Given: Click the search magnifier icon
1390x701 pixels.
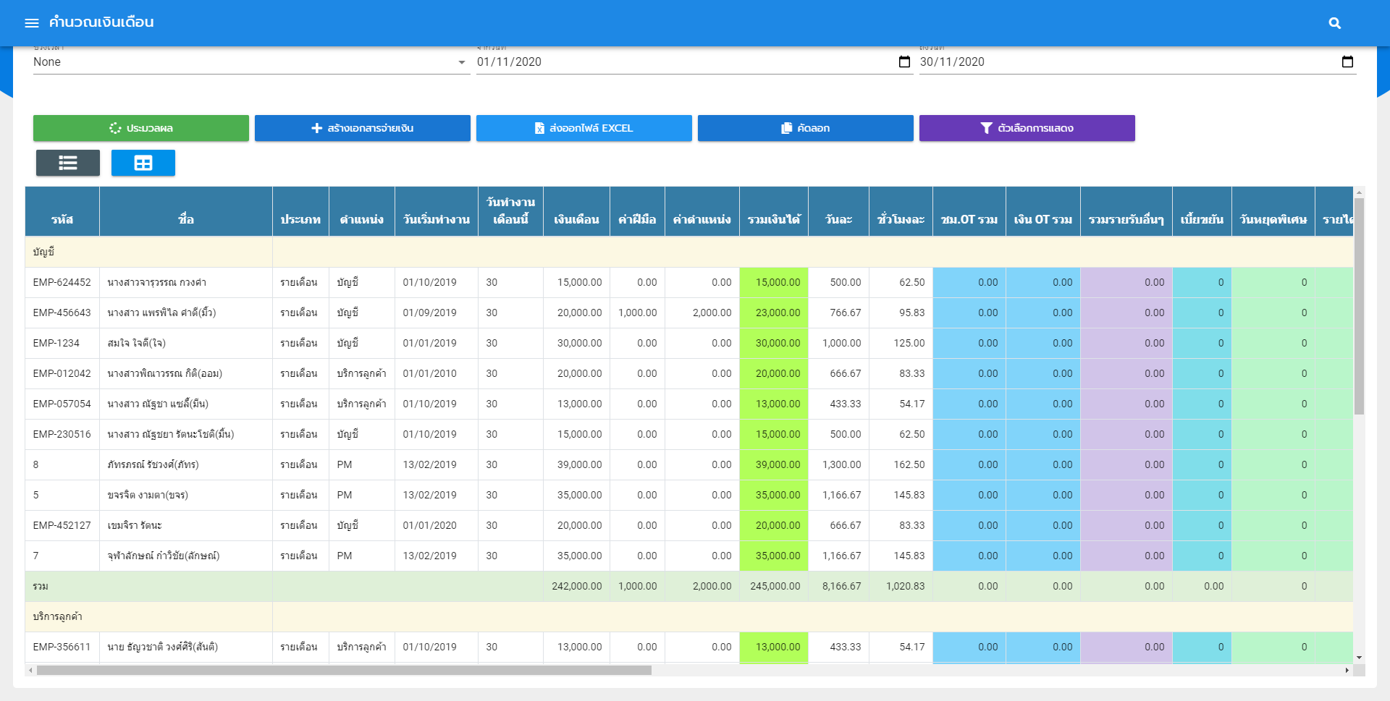Looking at the screenshot, I should coord(1335,23).
